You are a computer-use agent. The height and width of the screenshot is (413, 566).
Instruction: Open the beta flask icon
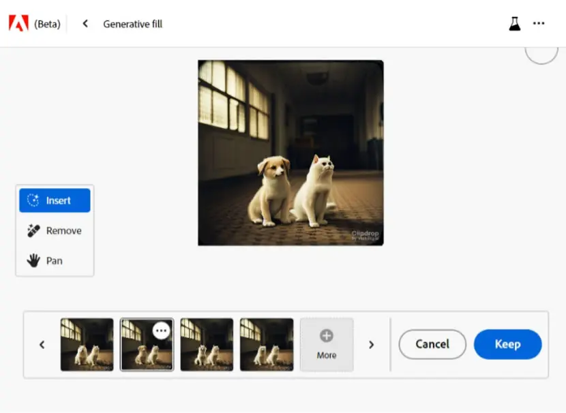pos(515,24)
